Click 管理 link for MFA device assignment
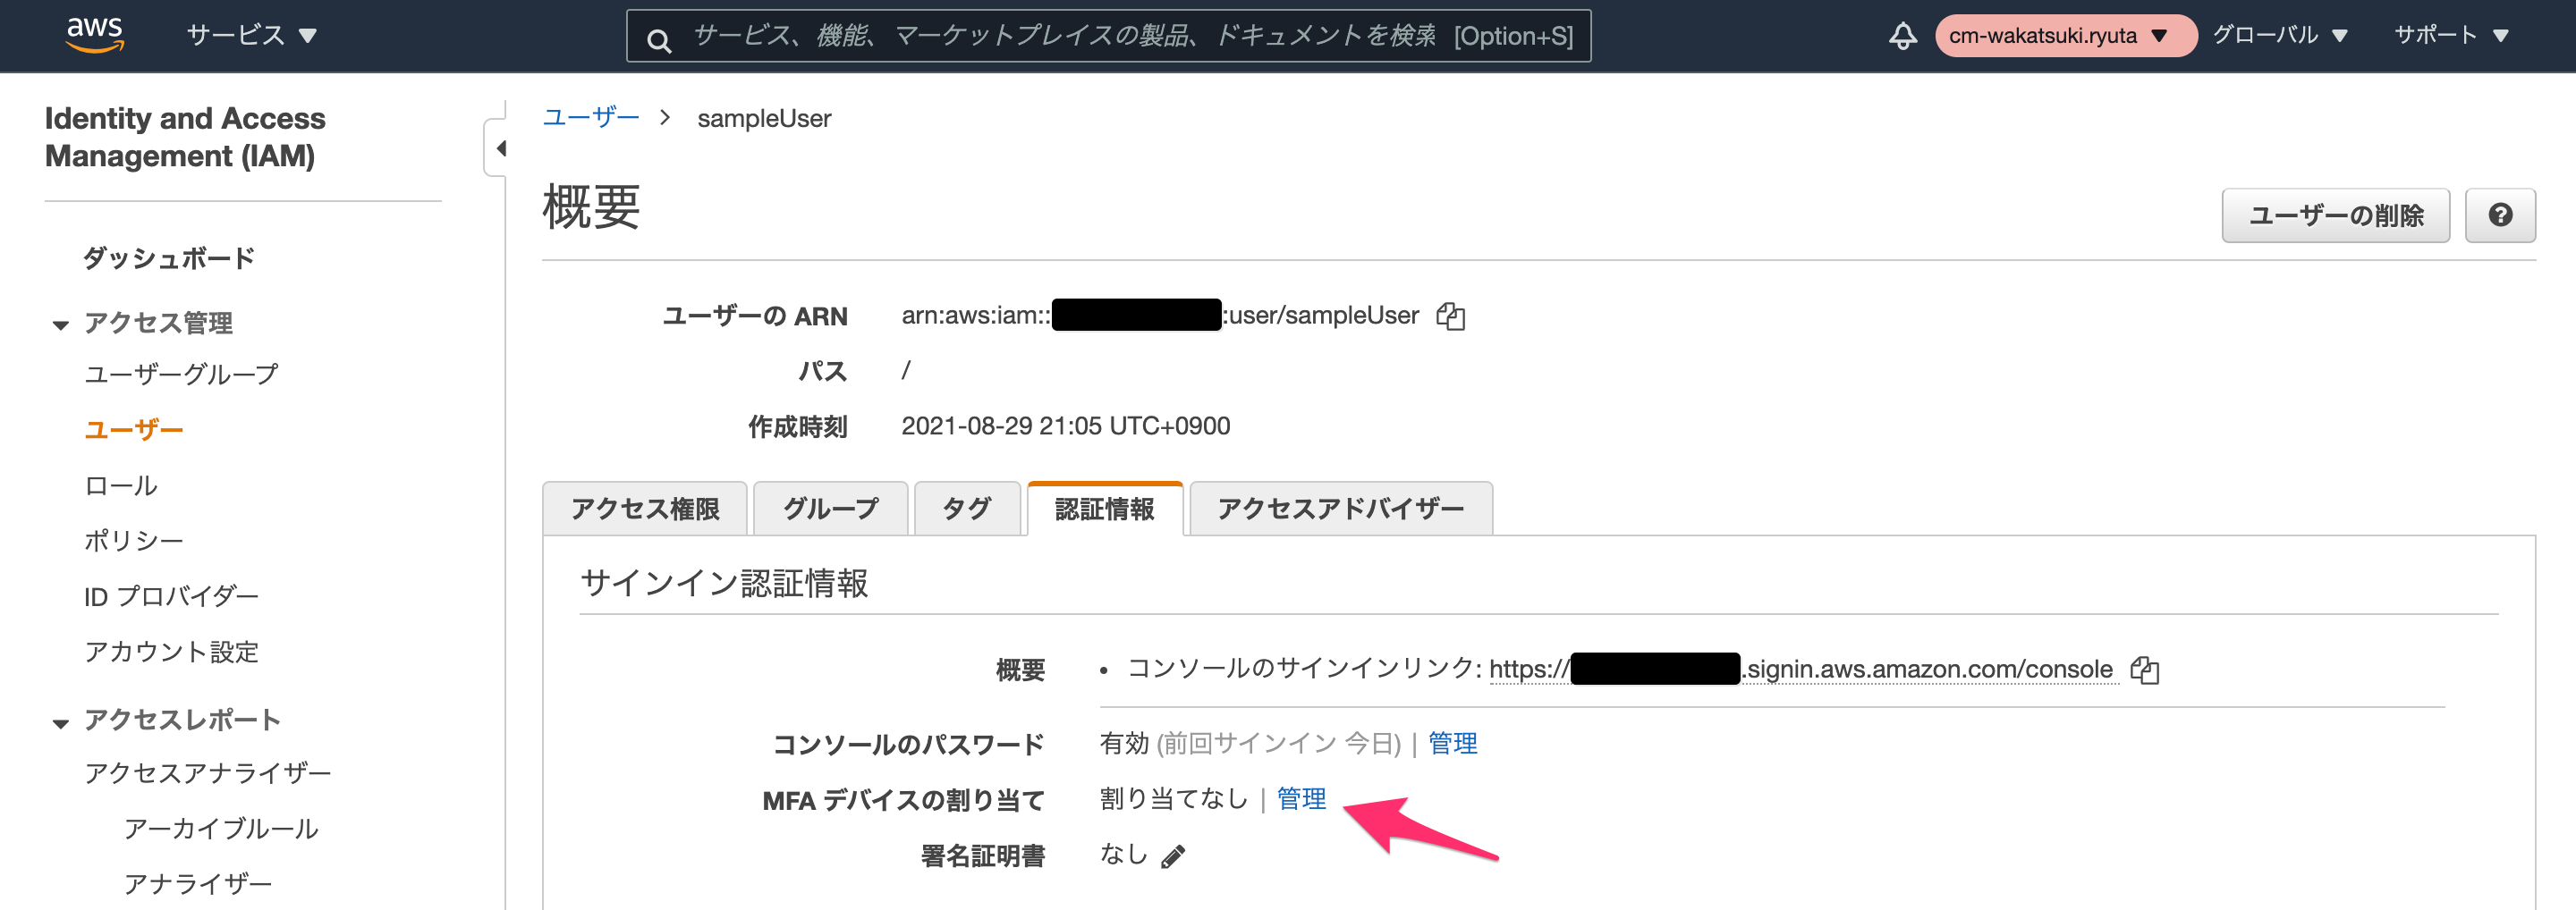 coord(1301,798)
